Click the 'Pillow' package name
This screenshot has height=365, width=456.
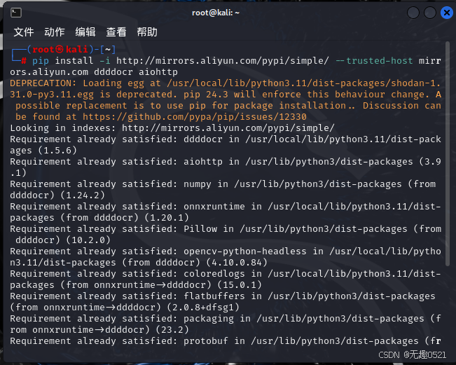coord(200,229)
